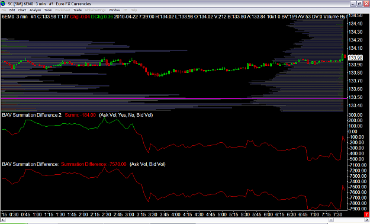Click the '(Ask Vol, Bid Vol)' inputs text
The width and height of the screenshot is (370, 224).
point(148,164)
